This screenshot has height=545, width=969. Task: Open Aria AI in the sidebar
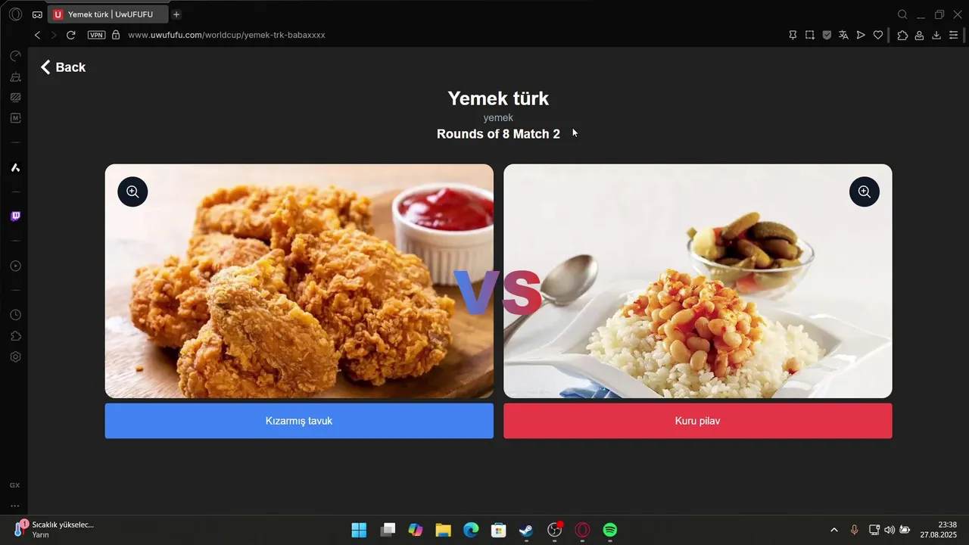click(x=15, y=167)
